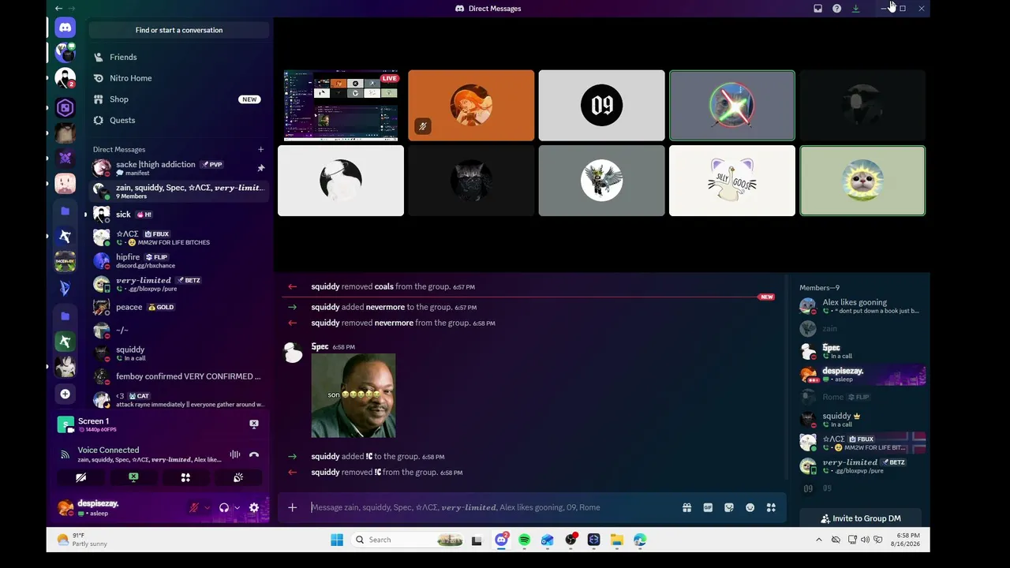Open squiddy's direct message in the DM list

click(178, 353)
